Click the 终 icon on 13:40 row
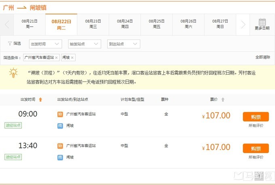 click(60, 157)
